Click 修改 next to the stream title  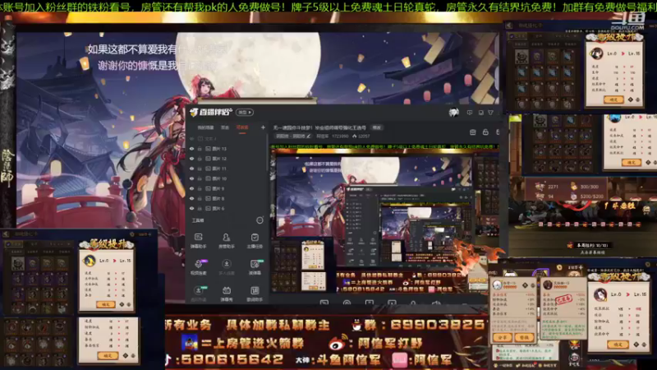(x=377, y=127)
